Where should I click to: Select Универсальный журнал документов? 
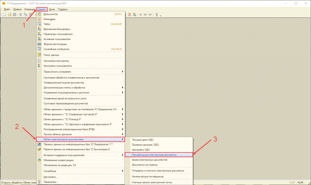coord(64,83)
